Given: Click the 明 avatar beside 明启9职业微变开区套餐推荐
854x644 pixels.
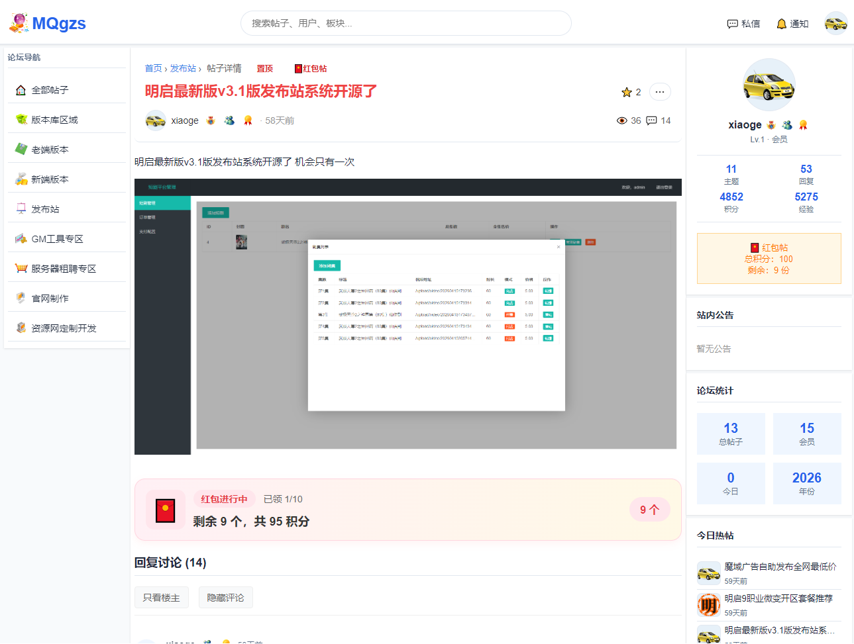Looking at the screenshot, I should tap(709, 605).
